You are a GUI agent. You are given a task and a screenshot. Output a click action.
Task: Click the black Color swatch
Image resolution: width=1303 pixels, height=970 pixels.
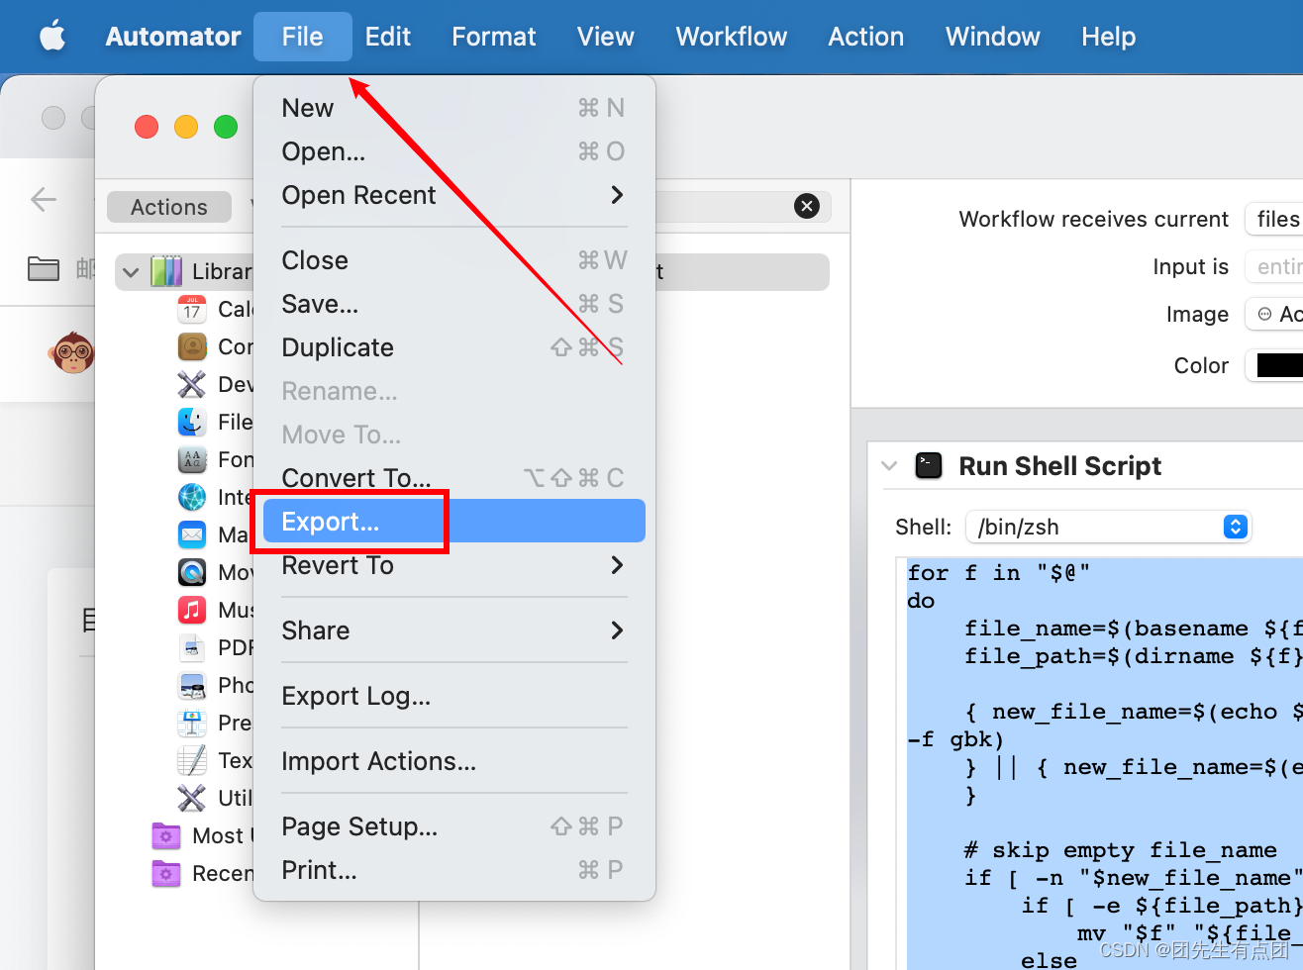[x=1279, y=365]
